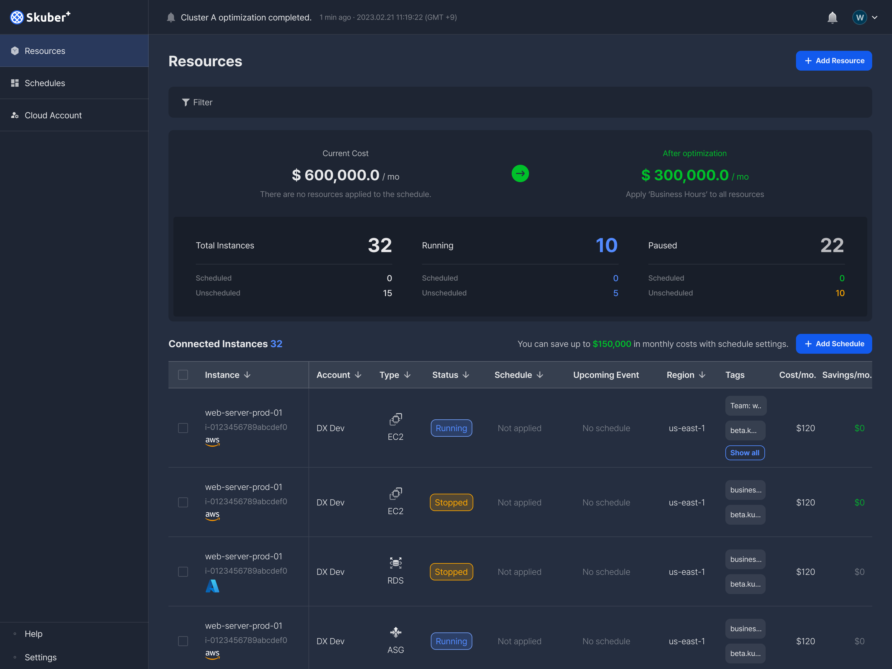Click the Stopped status badge on second row

pos(451,502)
